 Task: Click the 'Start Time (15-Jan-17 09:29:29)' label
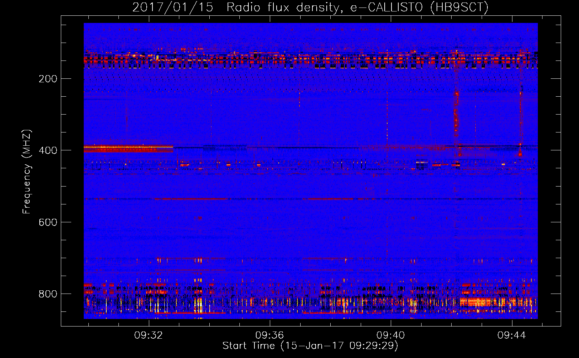tap(310, 346)
